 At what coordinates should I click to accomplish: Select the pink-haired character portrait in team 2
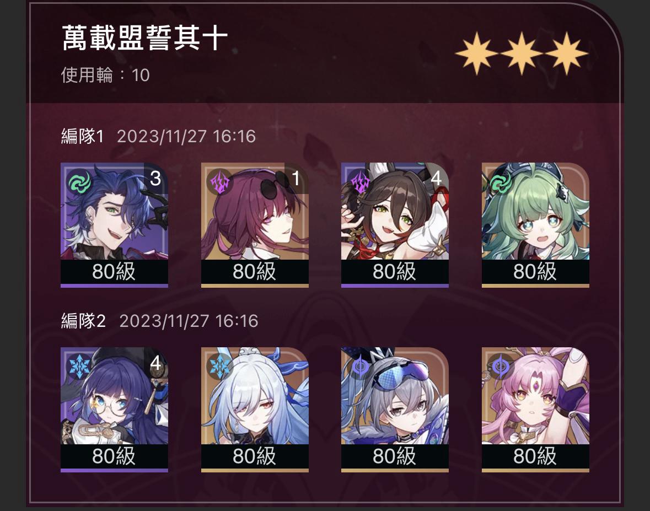point(535,410)
